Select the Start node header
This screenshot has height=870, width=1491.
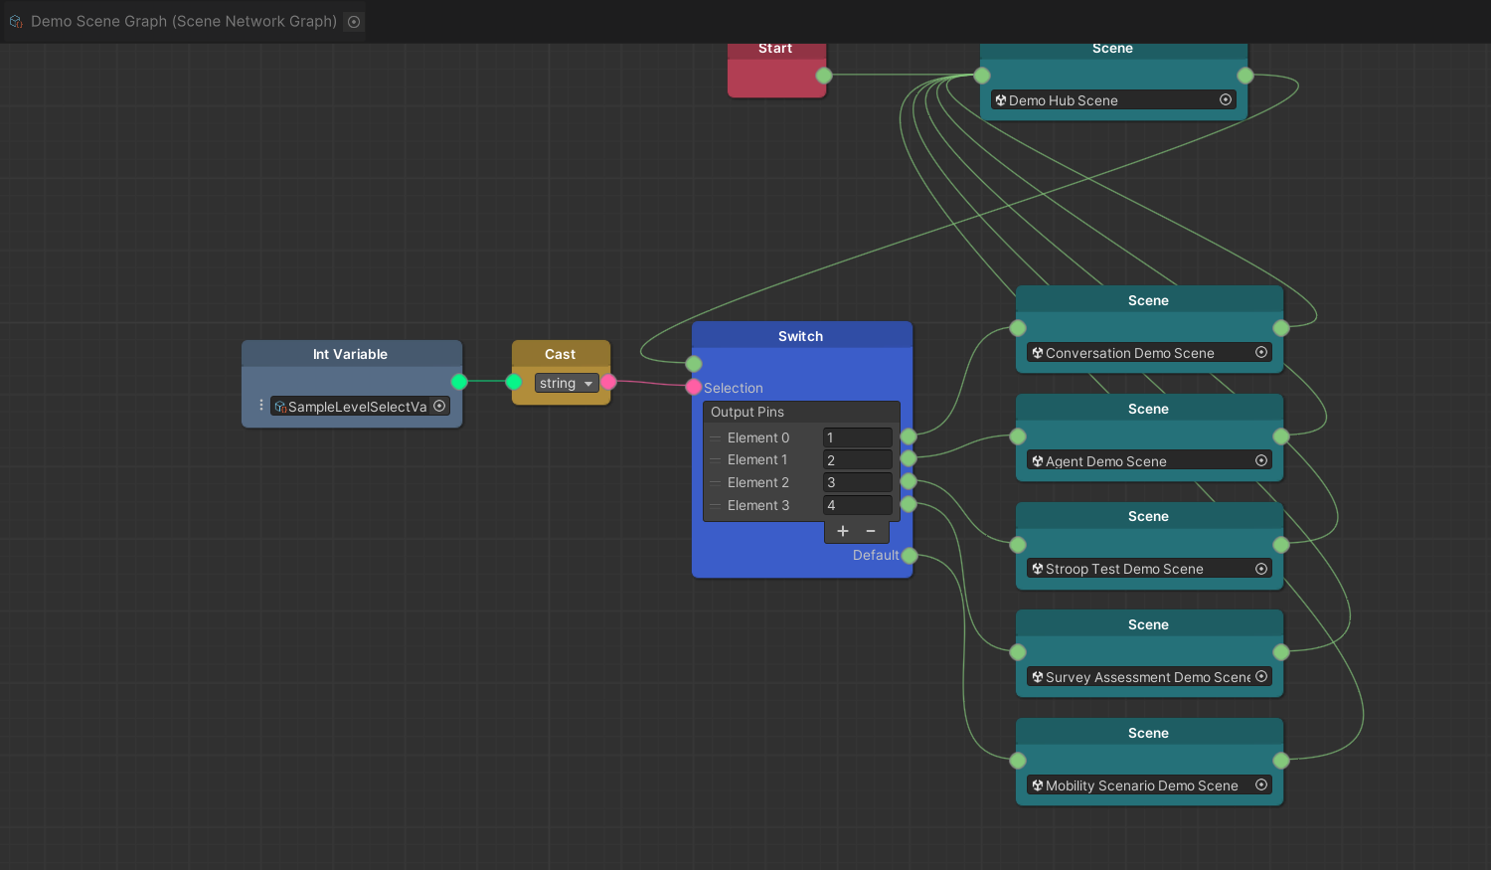776,50
